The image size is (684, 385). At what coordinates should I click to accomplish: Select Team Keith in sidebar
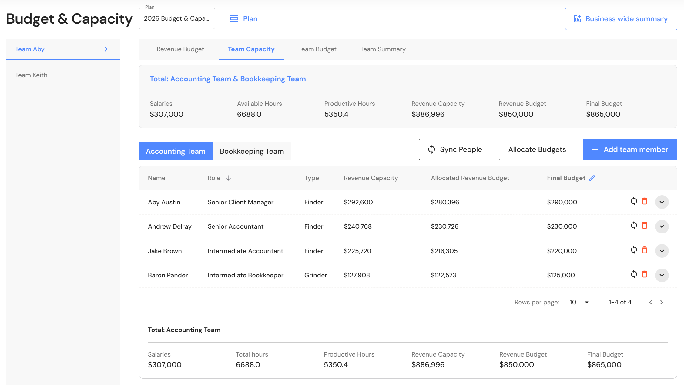[x=31, y=75]
